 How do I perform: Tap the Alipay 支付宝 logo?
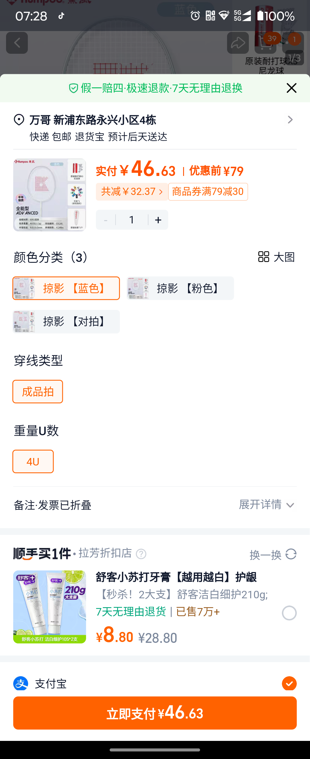pyautogui.click(x=21, y=683)
